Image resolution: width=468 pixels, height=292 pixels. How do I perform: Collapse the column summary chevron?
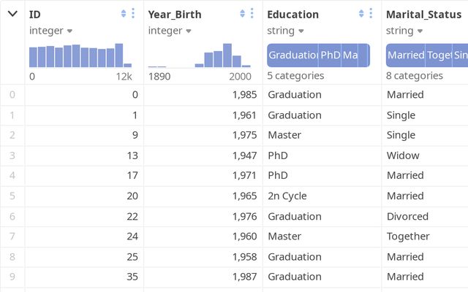[x=12, y=14]
